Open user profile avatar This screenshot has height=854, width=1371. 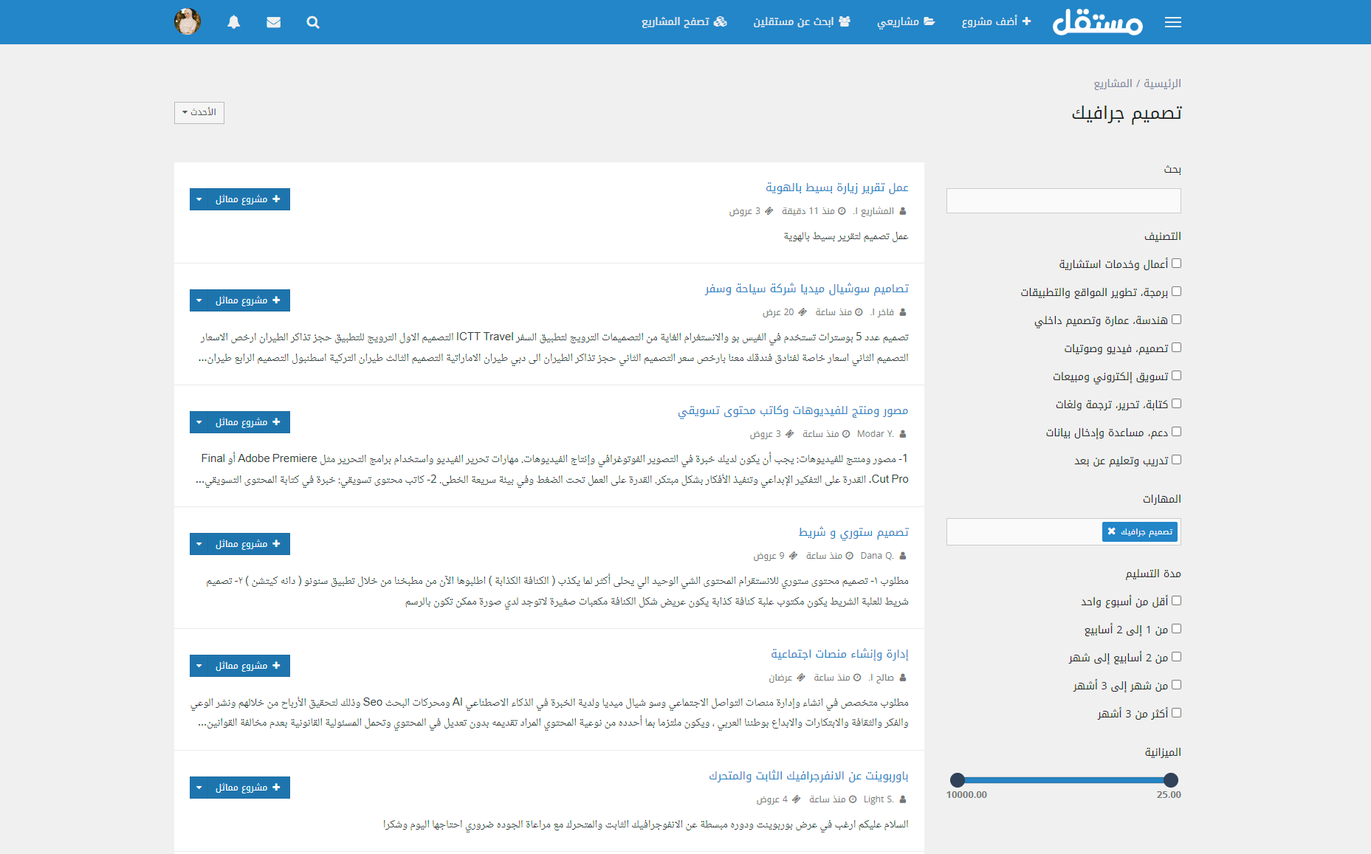coord(188,21)
